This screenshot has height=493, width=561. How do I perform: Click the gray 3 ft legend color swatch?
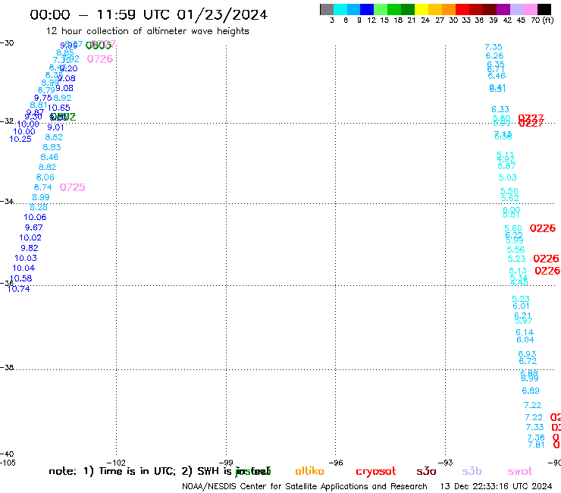pyautogui.click(x=327, y=9)
